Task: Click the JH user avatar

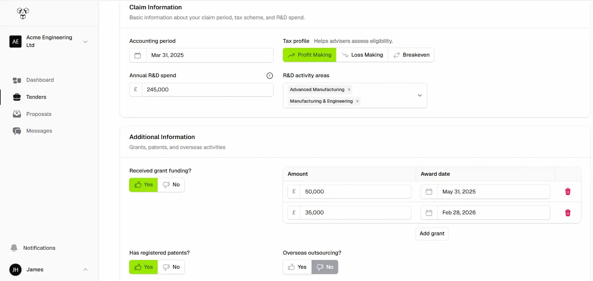Action: coord(15,270)
